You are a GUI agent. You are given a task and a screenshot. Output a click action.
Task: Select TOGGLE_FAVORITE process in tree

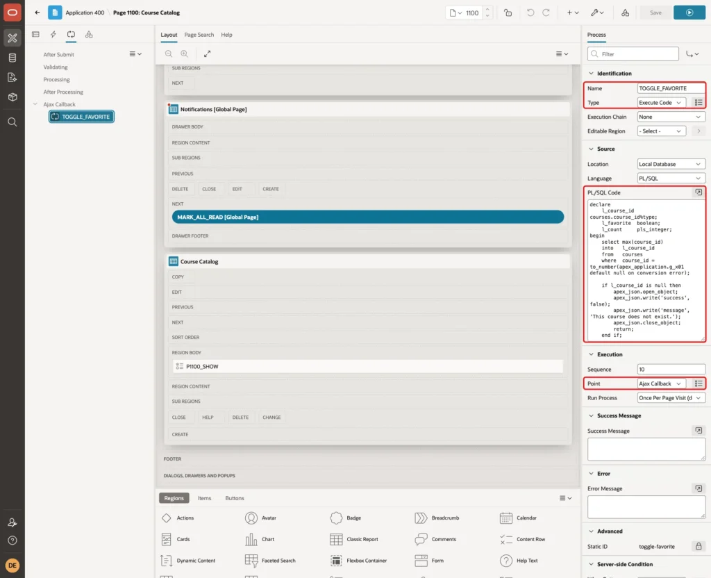[82, 117]
